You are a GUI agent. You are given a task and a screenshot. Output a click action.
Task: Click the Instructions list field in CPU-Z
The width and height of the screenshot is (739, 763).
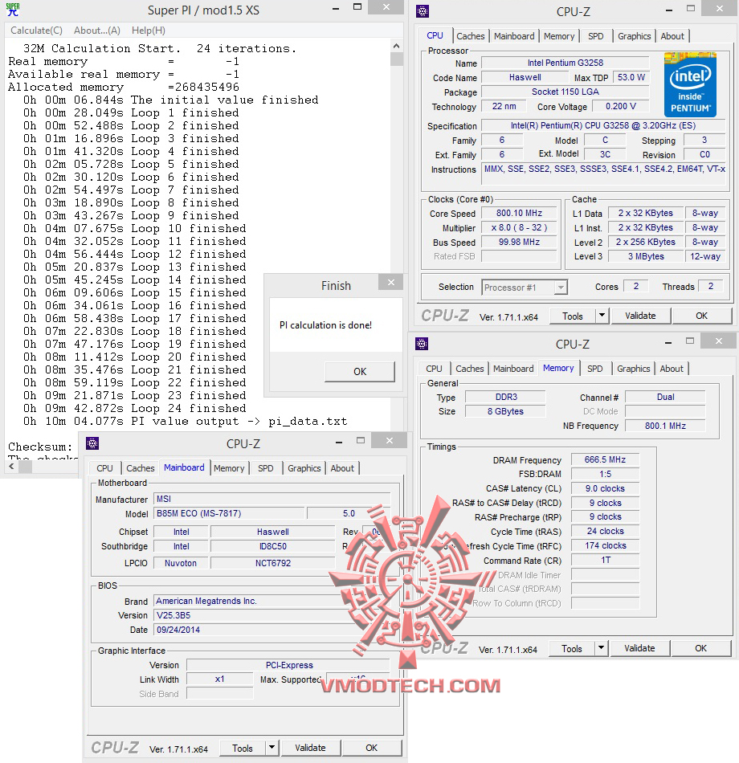point(604,174)
